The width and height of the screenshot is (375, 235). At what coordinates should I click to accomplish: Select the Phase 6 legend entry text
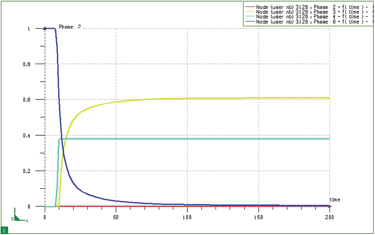[x=309, y=22]
